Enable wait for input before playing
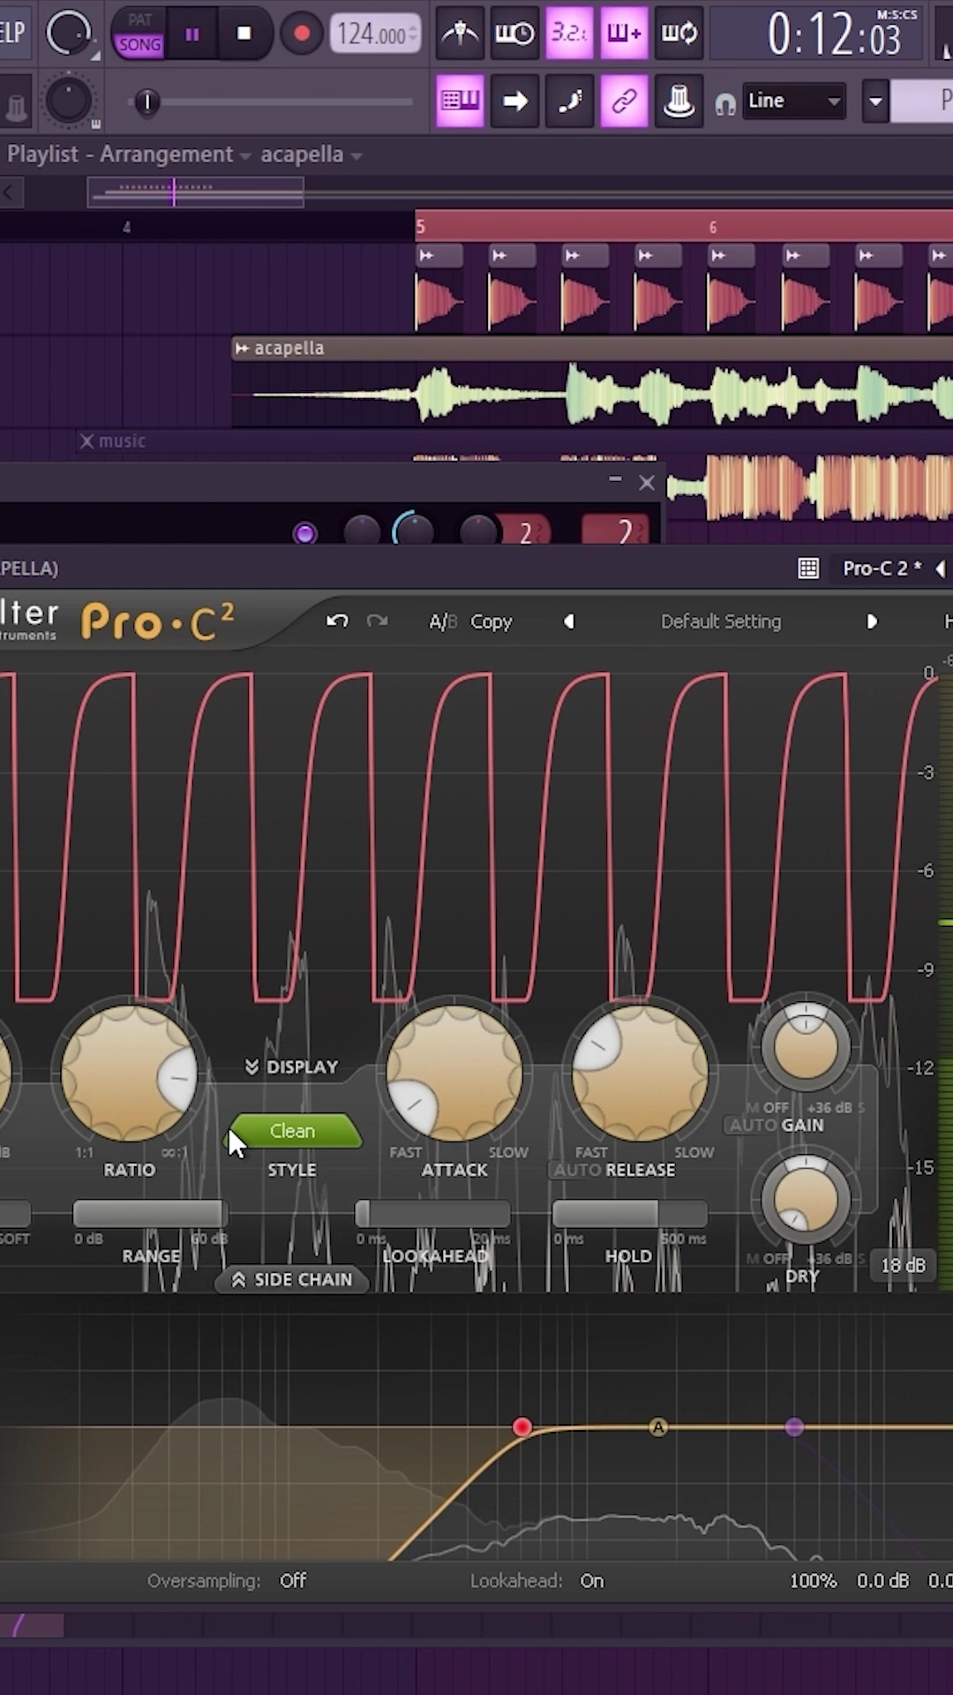953x1695 pixels. [514, 34]
